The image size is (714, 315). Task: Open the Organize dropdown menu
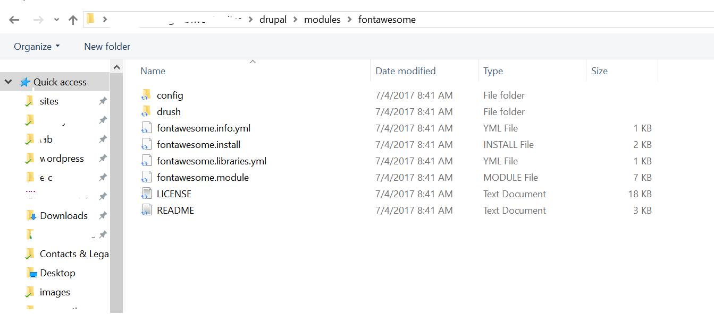pyautogui.click(x=36, y=46)
